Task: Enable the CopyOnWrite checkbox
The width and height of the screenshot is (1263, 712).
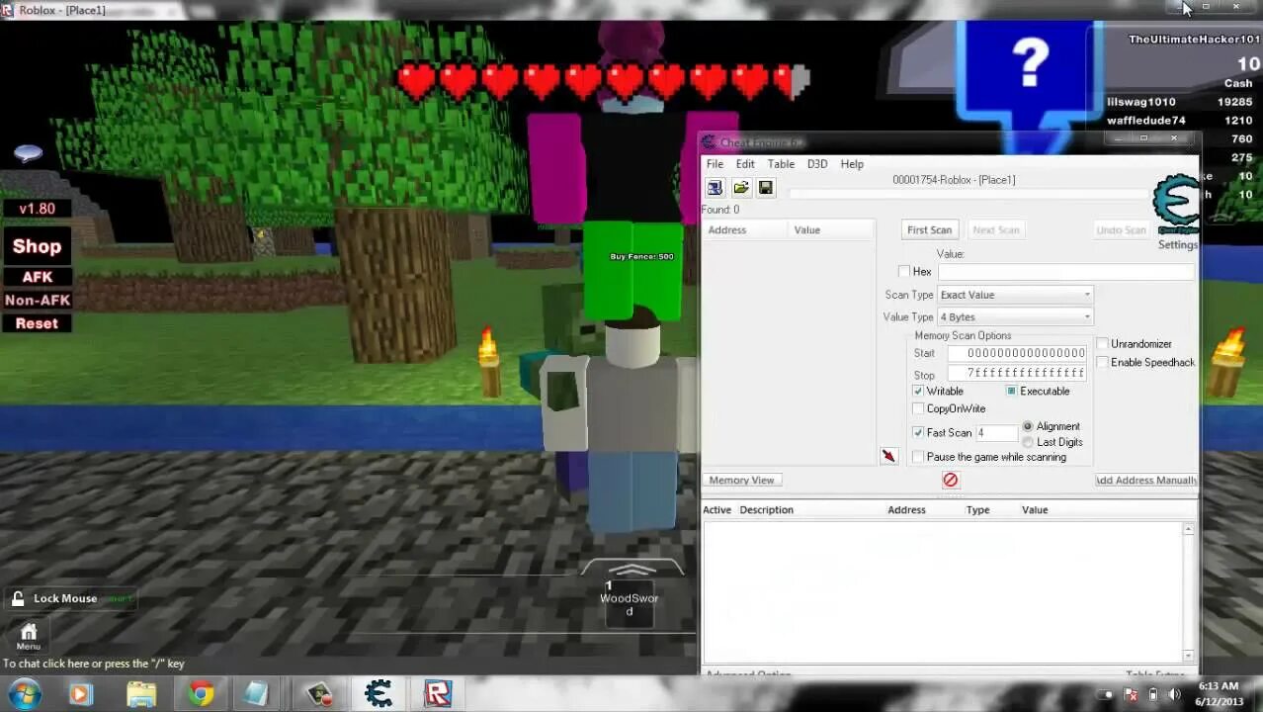Action: point(918,408)
